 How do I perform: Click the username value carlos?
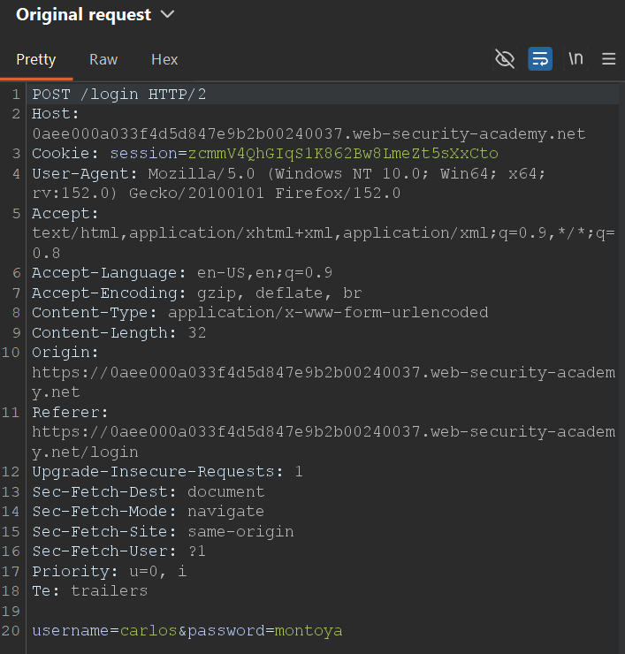click(x=149, y=631)
